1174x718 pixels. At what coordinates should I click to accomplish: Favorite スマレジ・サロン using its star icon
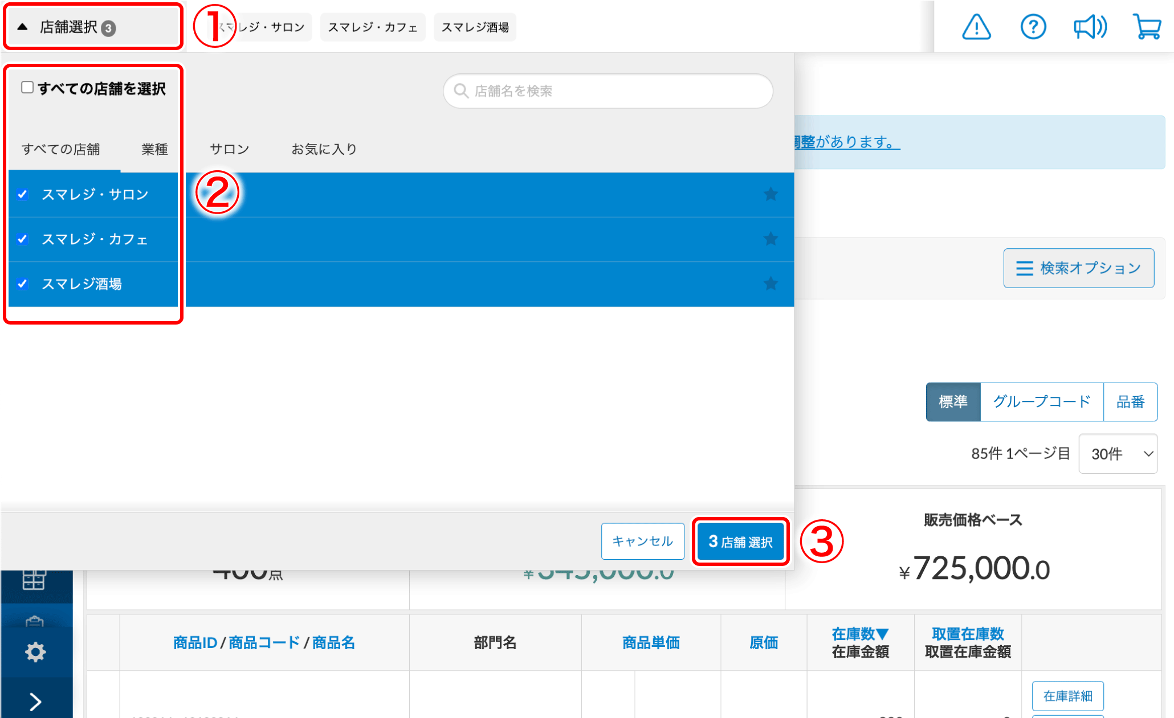[771, 194]
